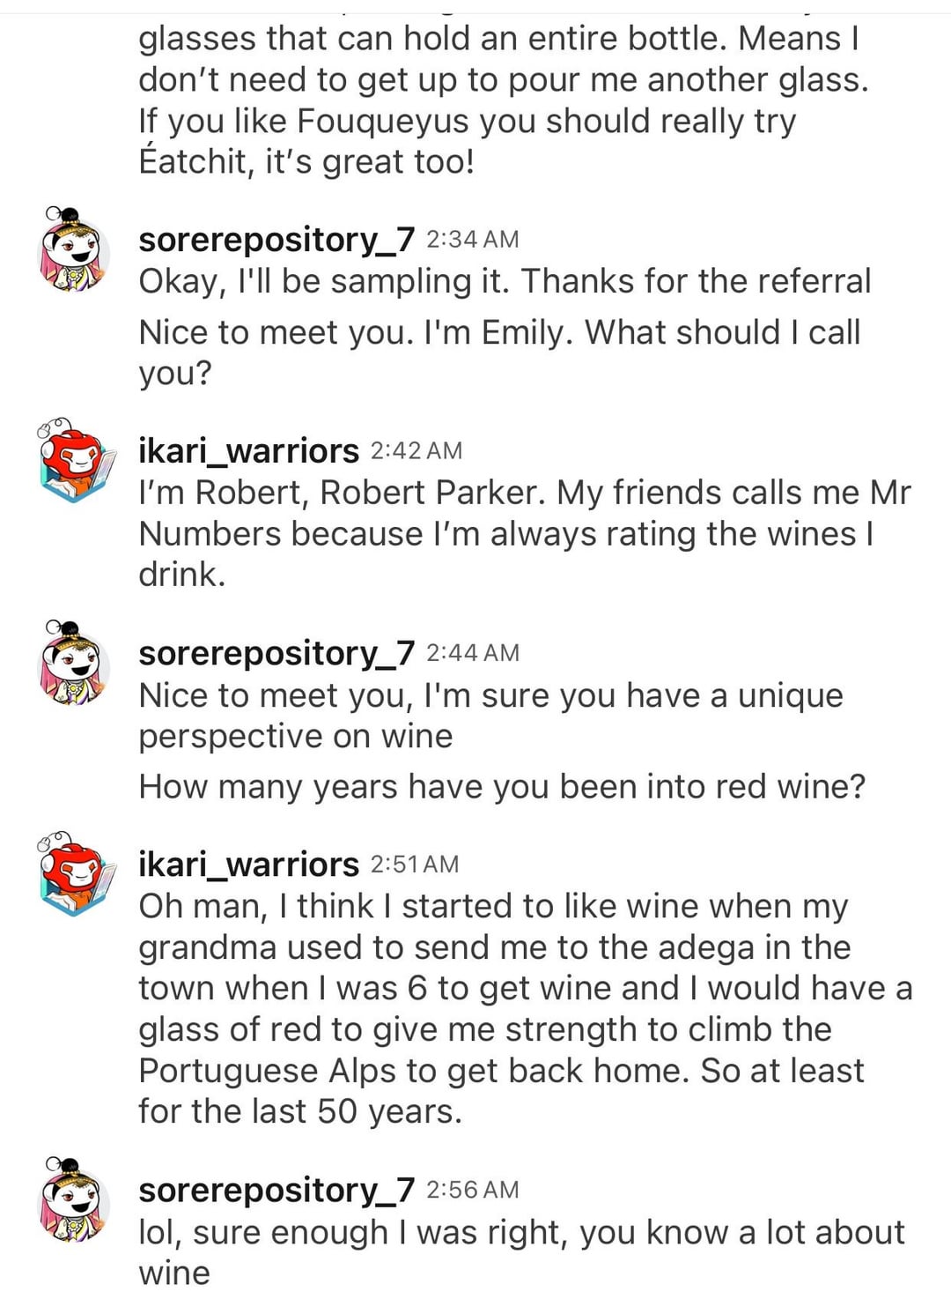Viewport: 951px width, 1299px height.
Task: Select the "lol, sure enough I was right" message
Action: (x=521, y=1251)
